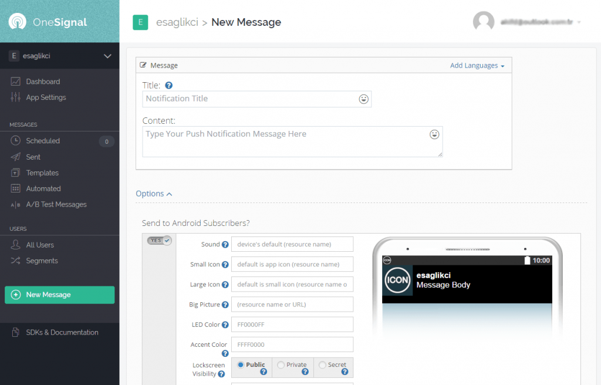601x385 pixels.
Task: Collapse the Options section
Action: 154,194
